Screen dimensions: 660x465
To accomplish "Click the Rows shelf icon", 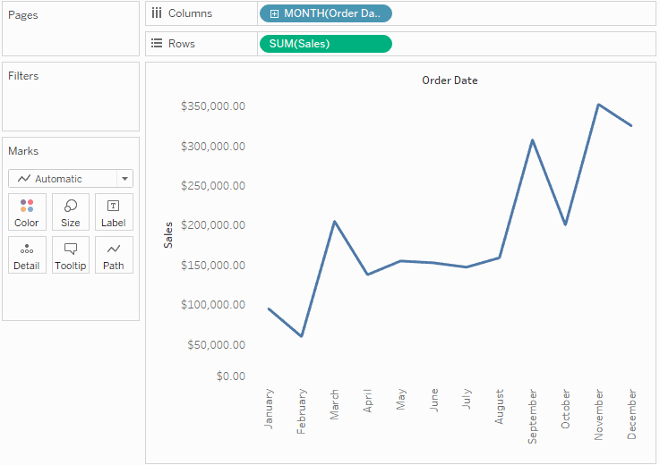I will pos(157,43).
